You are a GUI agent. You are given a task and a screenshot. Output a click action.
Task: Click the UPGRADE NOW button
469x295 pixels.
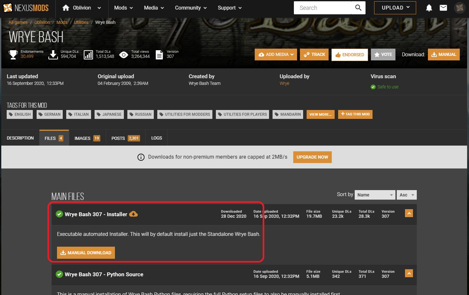click(312, 157)
